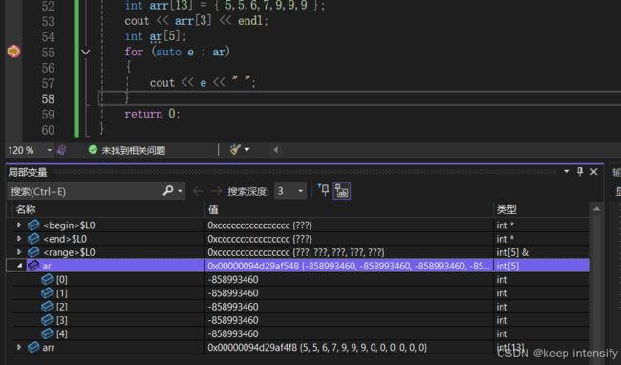Select the ar address value cell
The width and height of the screenshot is (621, 365).
(348, 266)
